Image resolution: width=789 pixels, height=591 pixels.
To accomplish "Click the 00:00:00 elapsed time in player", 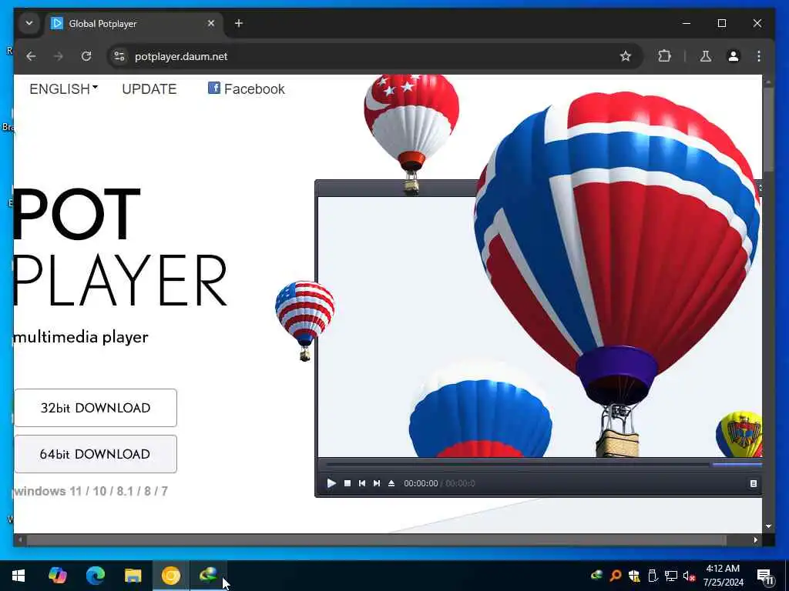I will click(421, 483).
